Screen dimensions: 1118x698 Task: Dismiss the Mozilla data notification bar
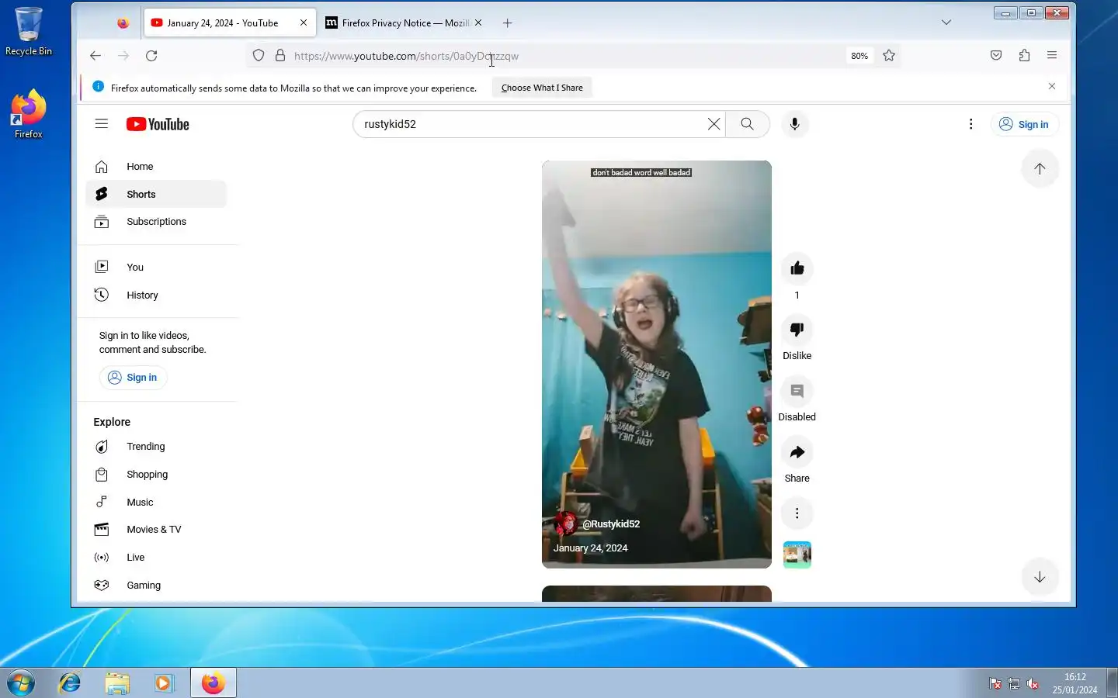[x=1052, y=86]
